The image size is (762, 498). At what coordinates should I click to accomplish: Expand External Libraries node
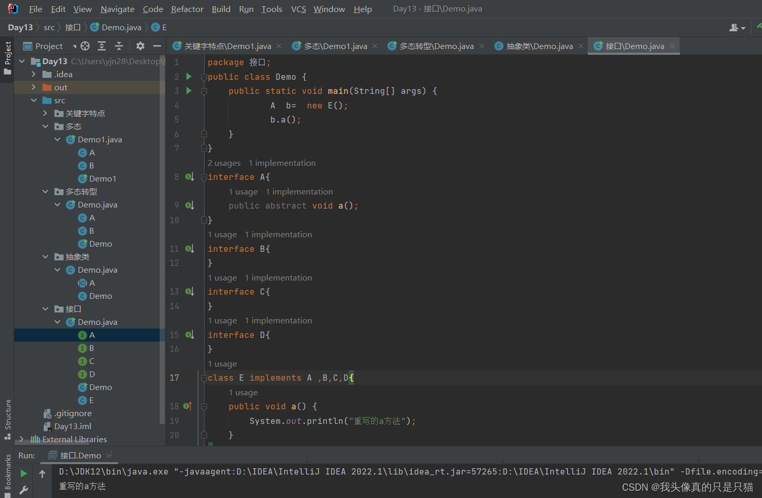(22, 439)
